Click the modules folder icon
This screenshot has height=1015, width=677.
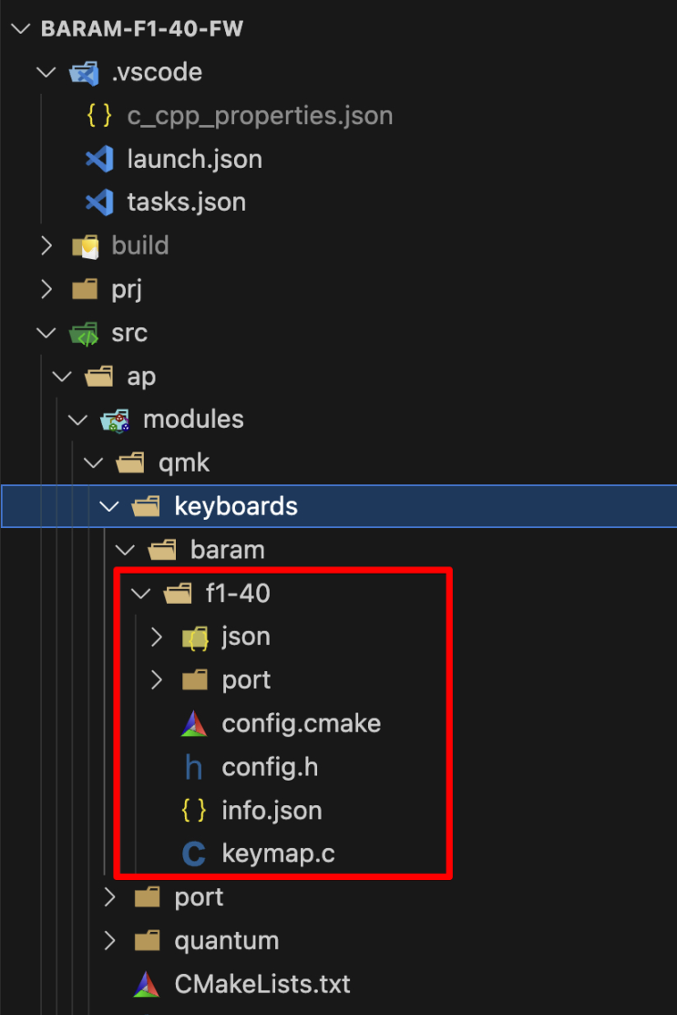coord(116,419)
